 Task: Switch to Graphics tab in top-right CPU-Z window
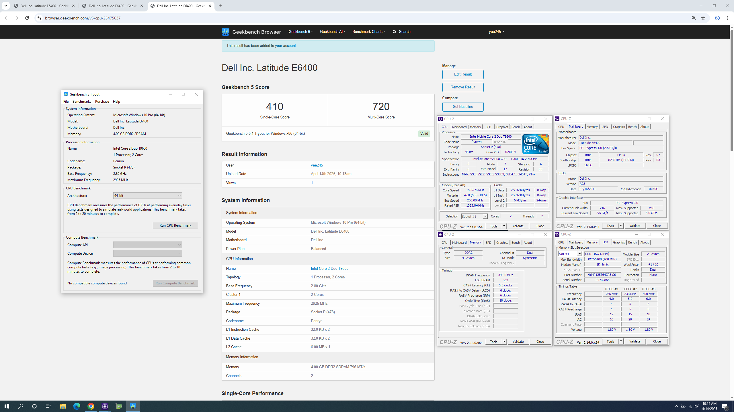coord(619,127)
